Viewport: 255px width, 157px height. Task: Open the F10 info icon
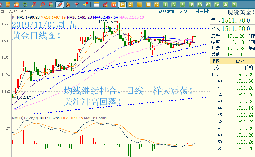tap(17, 5)
